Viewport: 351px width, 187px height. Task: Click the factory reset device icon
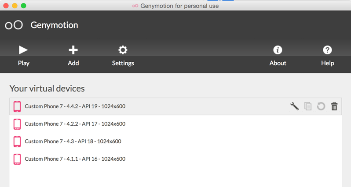point(321,106)
